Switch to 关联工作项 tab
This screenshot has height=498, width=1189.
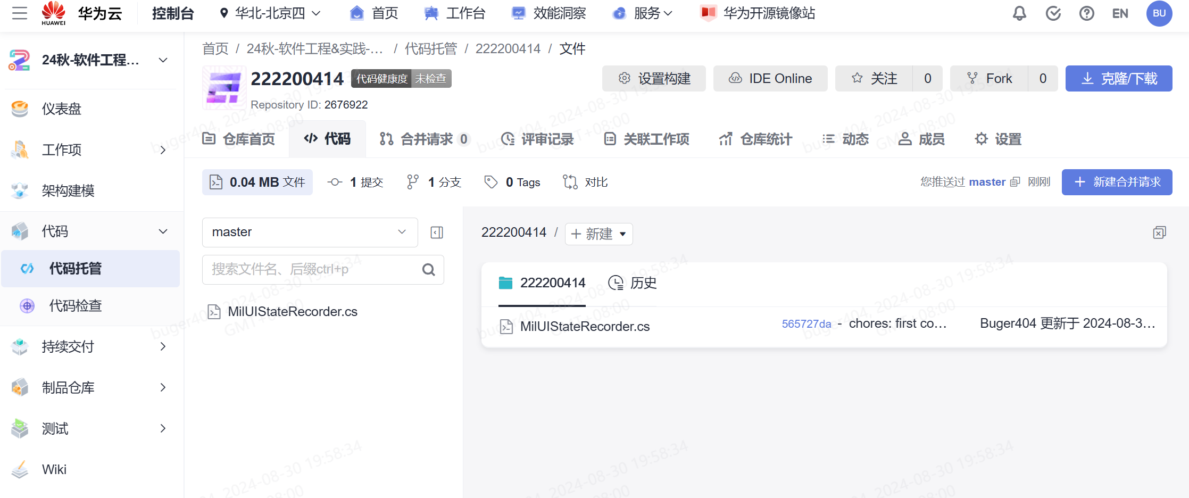(x=646, y=139)
